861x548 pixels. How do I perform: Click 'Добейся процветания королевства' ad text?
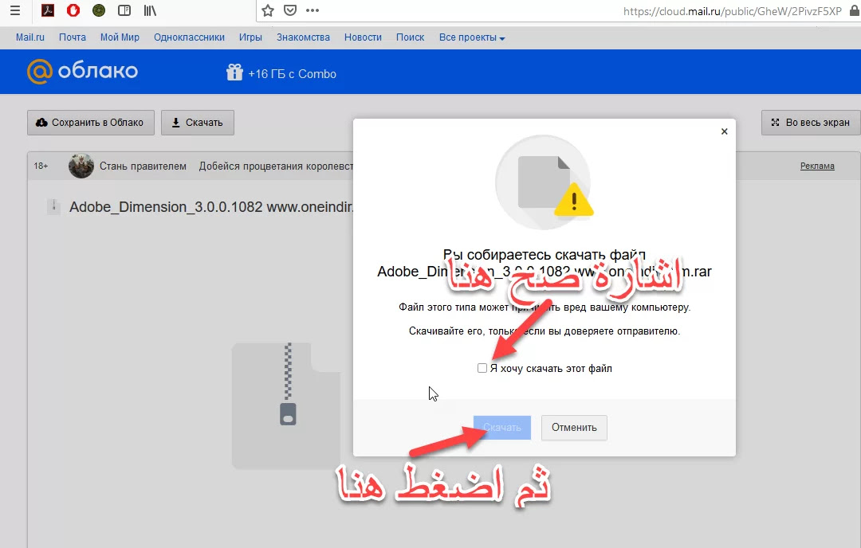(x=276, y=166)
